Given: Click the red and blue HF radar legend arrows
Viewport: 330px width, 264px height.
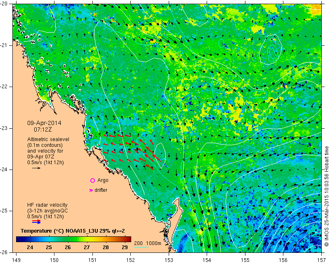Looking at the screenshot, I should pos(36,222).
